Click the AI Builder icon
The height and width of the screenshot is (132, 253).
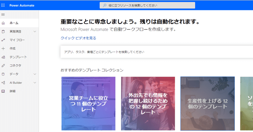3,83
